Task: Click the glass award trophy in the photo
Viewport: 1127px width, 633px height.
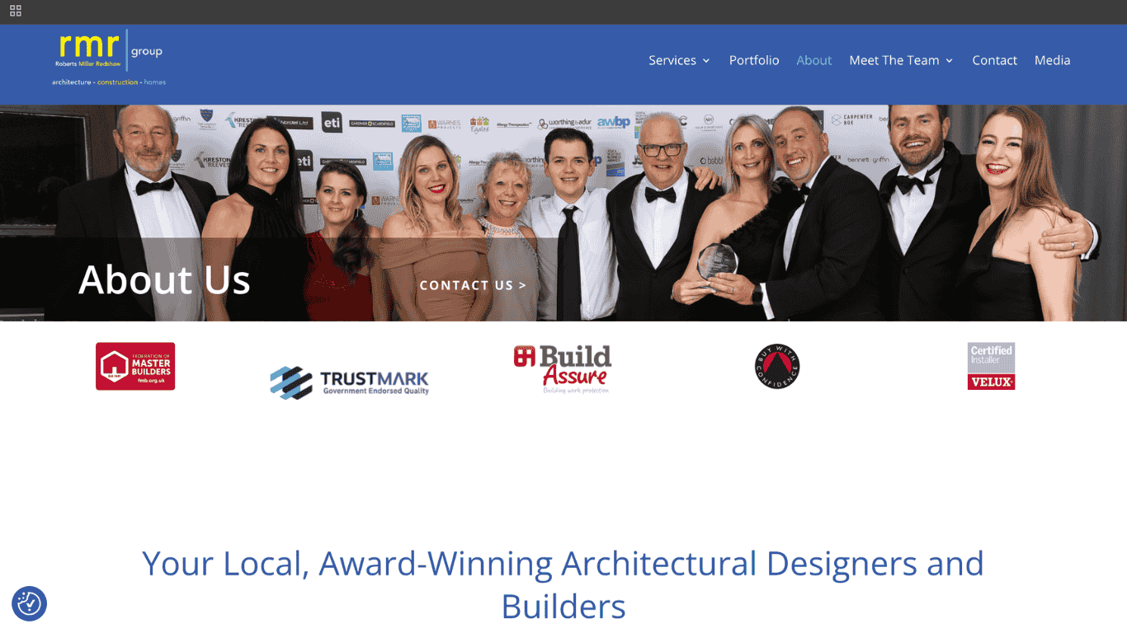Action: [717, 262]
